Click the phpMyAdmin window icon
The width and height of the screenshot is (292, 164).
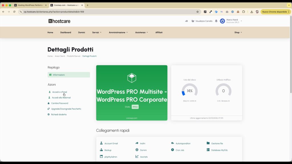(101, 157)
